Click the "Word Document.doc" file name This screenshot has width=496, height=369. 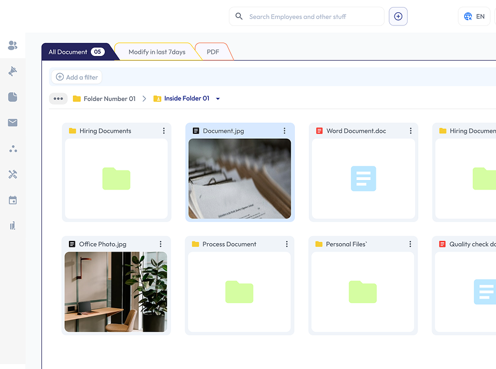[356, 131]
